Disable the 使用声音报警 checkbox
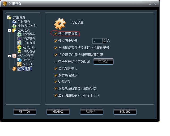 (56, 33)
